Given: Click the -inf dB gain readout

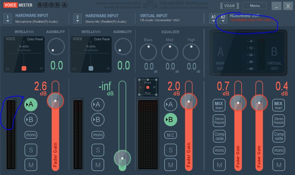Looking at the screenshot, I should pyautogui.click(x=106, y=89).
